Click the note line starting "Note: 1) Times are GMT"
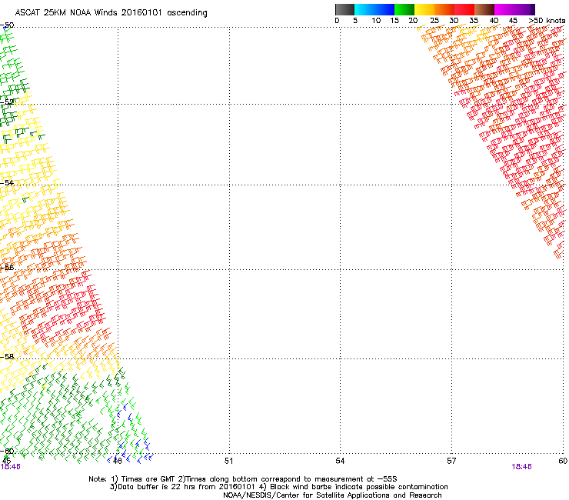 click(x=243, y=479)
